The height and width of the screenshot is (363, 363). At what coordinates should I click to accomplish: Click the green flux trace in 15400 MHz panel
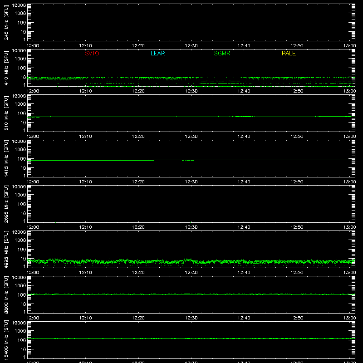point(191,338)
